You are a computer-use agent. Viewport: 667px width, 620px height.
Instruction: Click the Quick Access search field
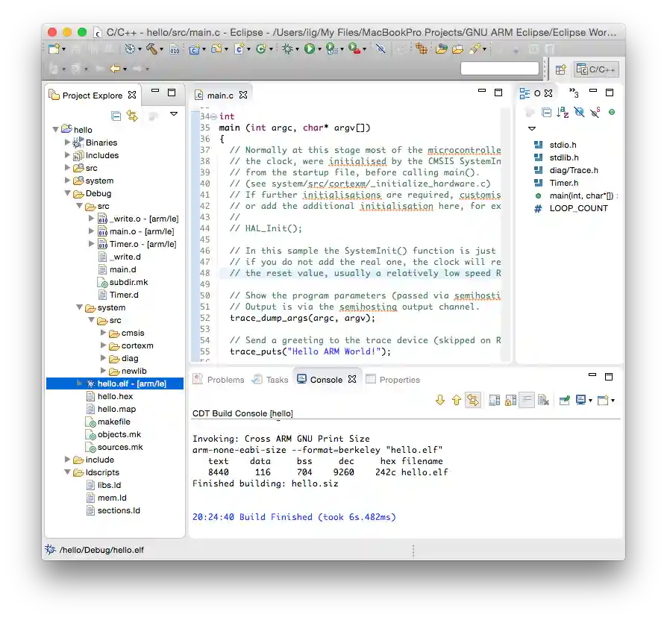pyautogui.click(x=499, y=69)
